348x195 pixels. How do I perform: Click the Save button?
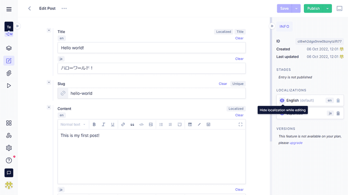[x=284, y=8]
